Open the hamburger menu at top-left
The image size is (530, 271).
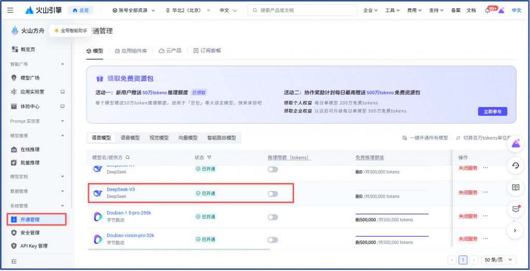(x=10, y=10)
